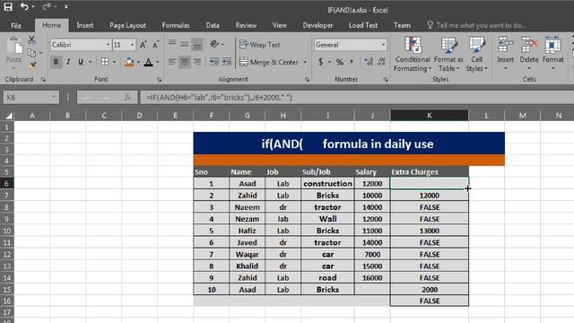Screen dimensions: 574x323
Task: Open the Cell Styles dropdown
Action: [476, 54]
